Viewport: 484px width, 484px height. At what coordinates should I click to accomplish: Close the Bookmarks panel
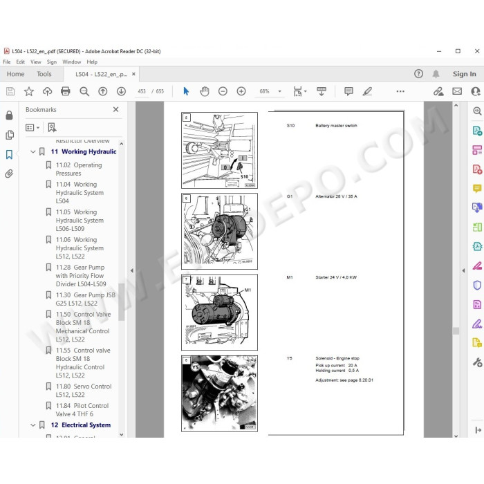[115, 109]
